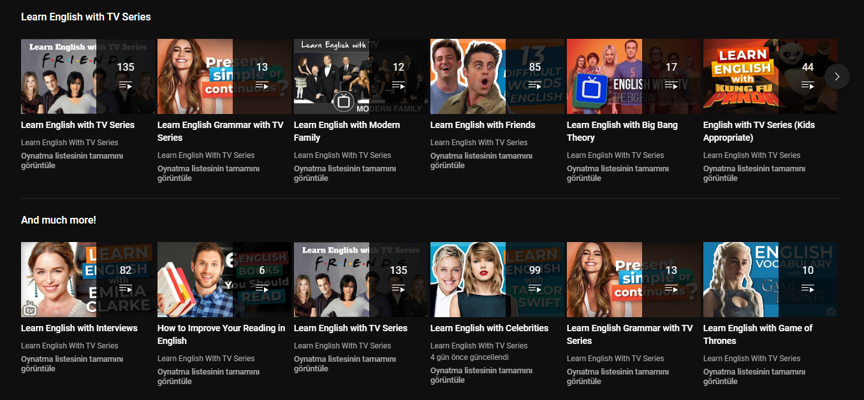Open 'Learn English with Celebrities' playlist title
Viewport: 864px width, 400px height.
tap(489, 328)
